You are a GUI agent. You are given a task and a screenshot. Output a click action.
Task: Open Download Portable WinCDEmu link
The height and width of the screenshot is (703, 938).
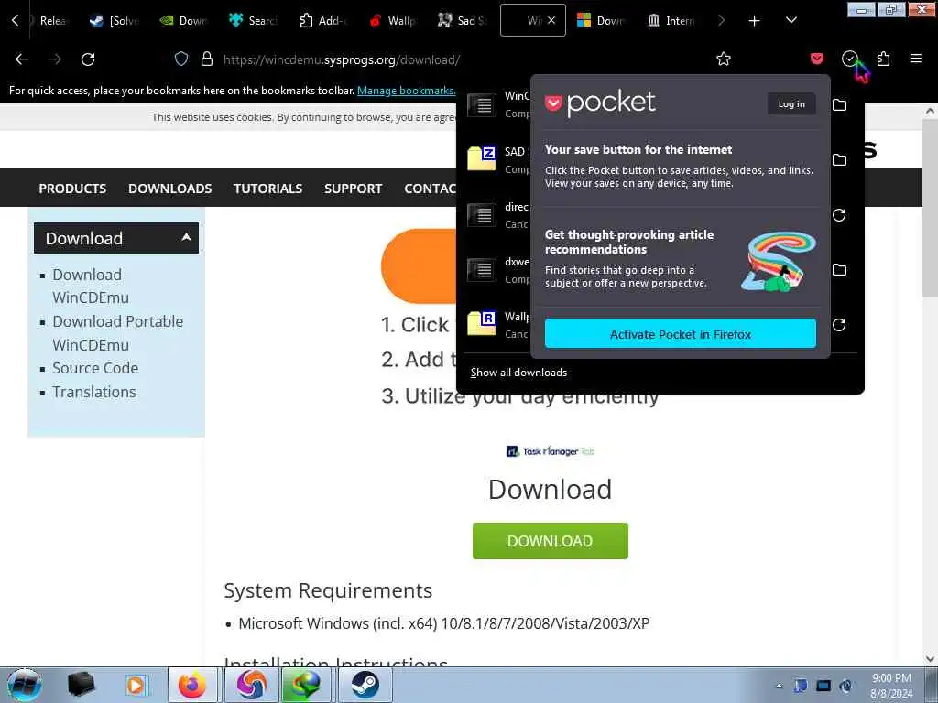[118, 333]
